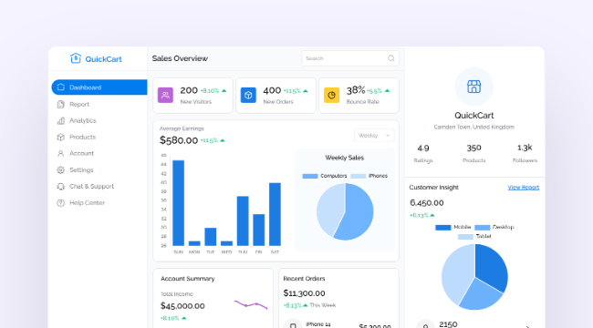Click the Analytics bar chart icon

click(x=60, y=120)
